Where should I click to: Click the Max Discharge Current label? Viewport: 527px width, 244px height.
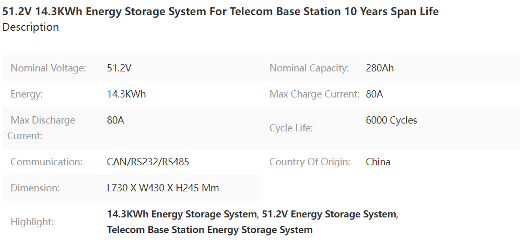41,128
